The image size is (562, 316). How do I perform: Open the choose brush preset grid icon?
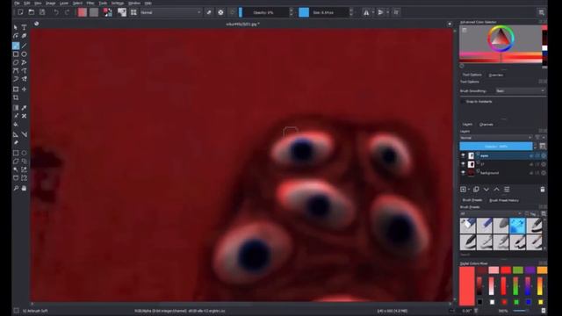tap(133, 12)
